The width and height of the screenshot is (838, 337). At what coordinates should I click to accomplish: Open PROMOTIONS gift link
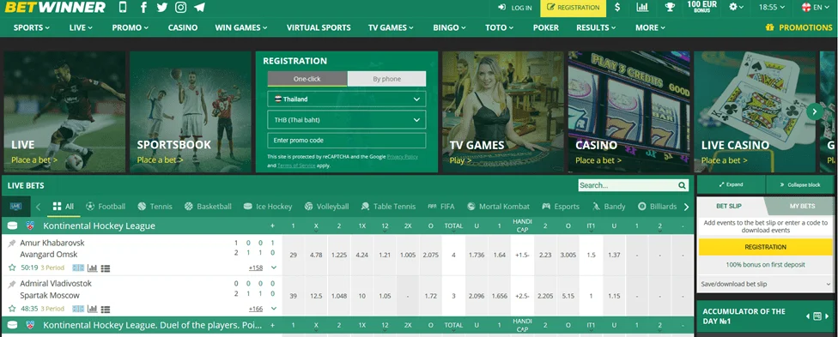799,27
